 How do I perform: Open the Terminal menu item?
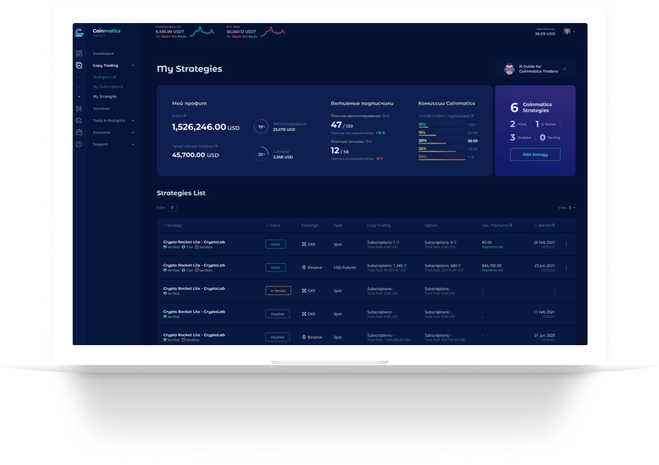(101, 108)
